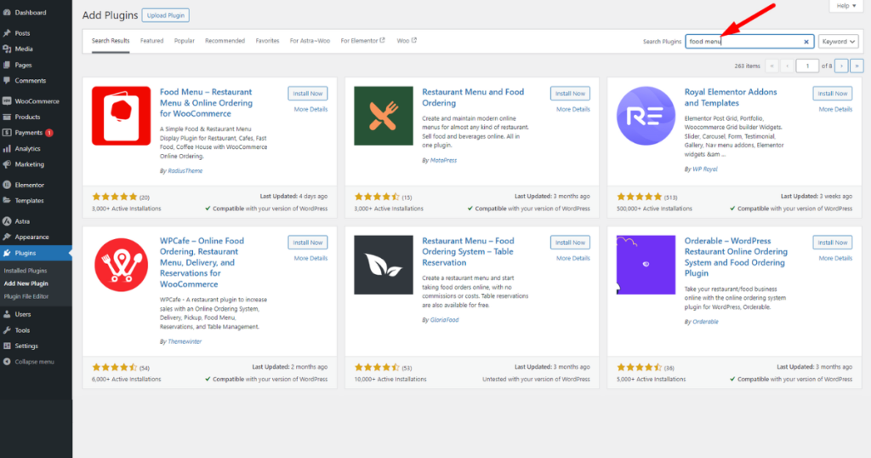
Task: Open the GloriaFood author link
Action: [444, 319]
